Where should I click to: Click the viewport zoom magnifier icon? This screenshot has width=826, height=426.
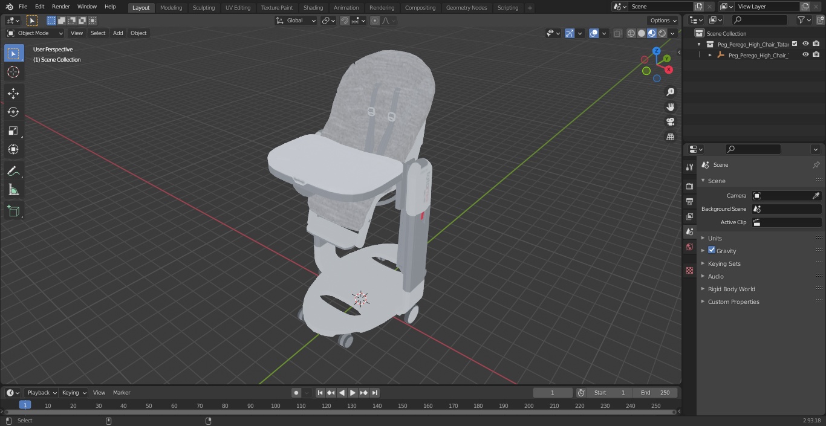click(x=670, y=92)
